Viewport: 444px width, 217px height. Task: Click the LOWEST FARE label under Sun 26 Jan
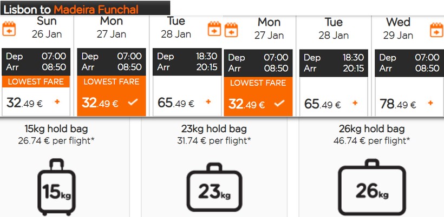point(36,82)
